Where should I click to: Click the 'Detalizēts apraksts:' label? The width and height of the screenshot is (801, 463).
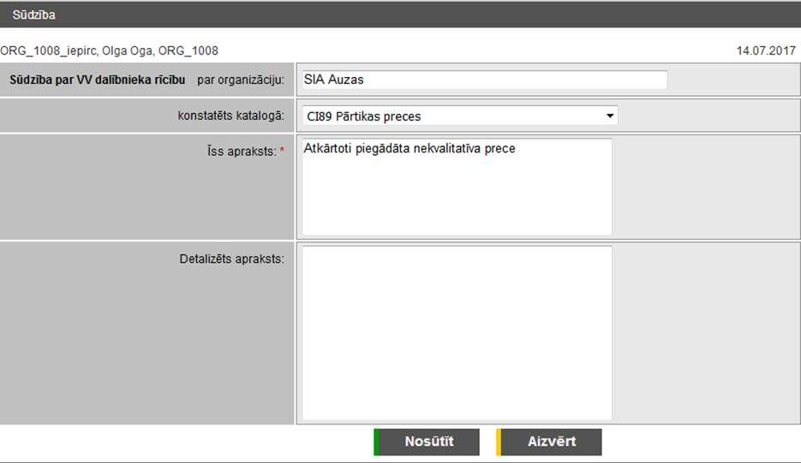point(231,258)
